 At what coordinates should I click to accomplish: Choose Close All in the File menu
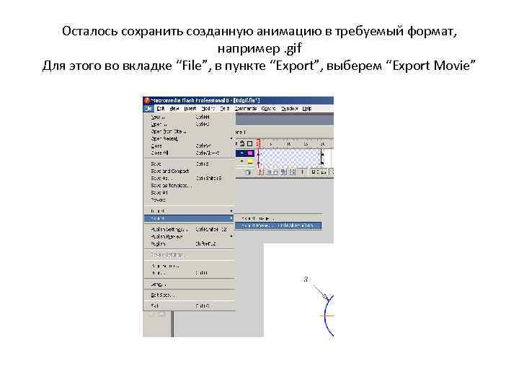[x=190, y=153]
